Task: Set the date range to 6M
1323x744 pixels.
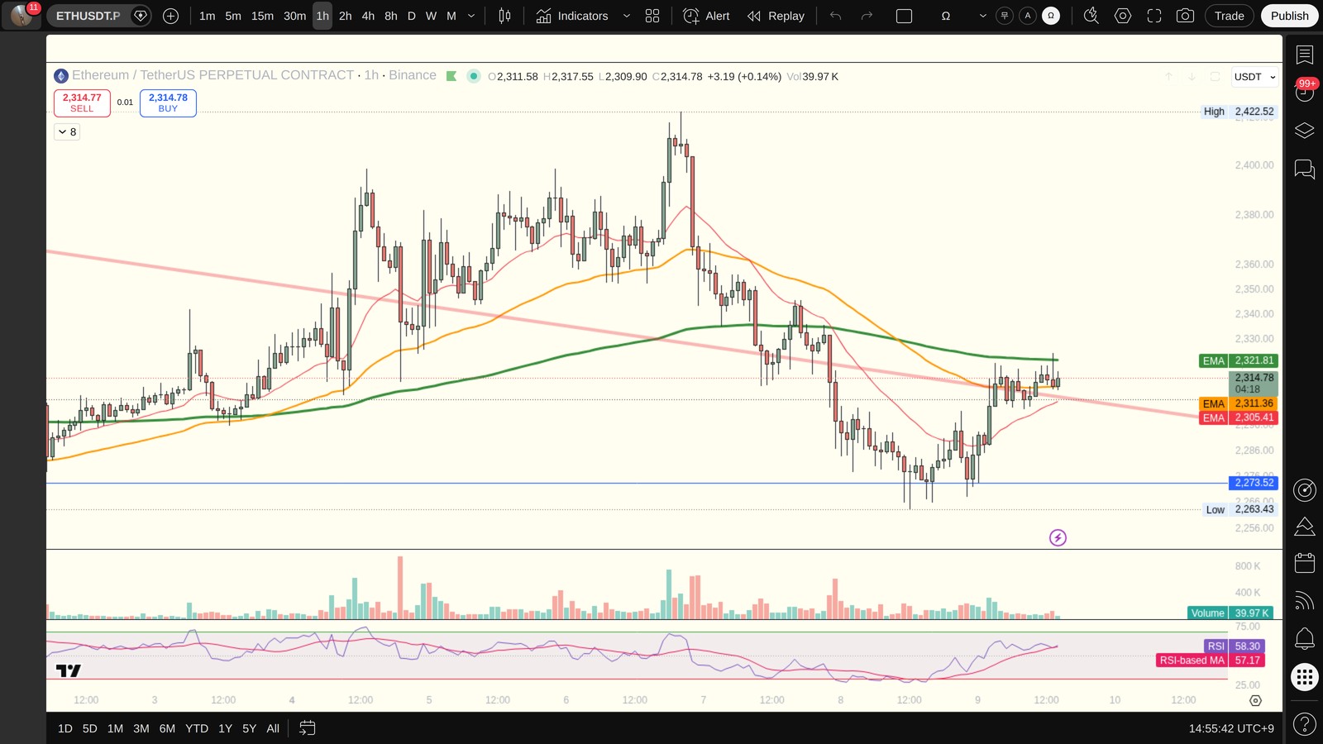Action: point(167,728)
